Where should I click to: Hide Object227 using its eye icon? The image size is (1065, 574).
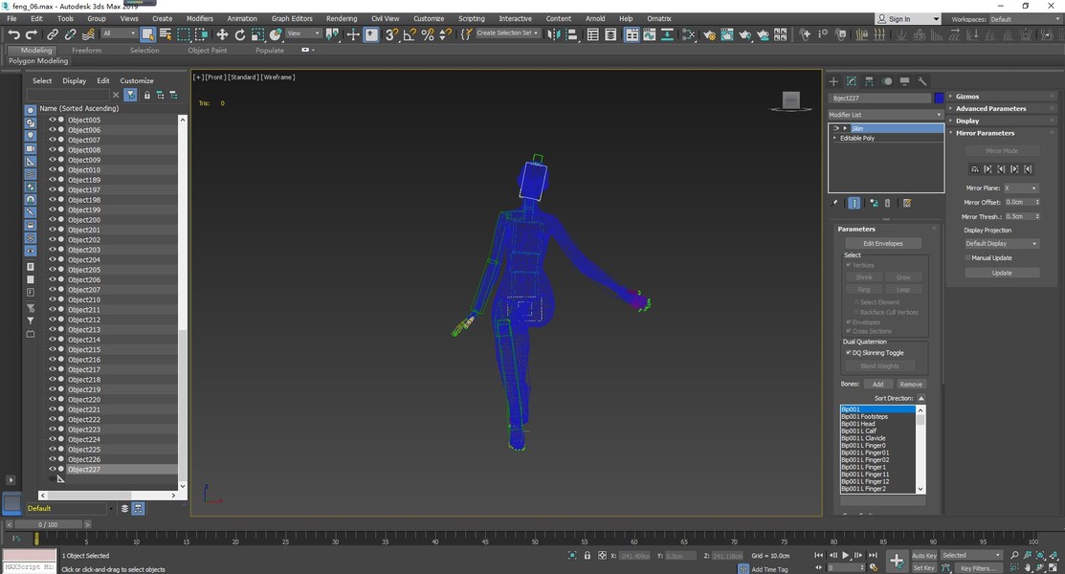coord(53,470)
